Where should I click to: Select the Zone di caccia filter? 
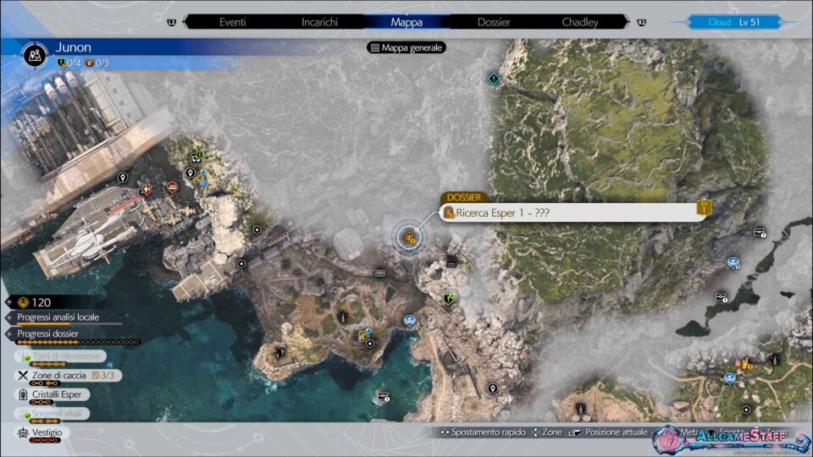[69, 376]
